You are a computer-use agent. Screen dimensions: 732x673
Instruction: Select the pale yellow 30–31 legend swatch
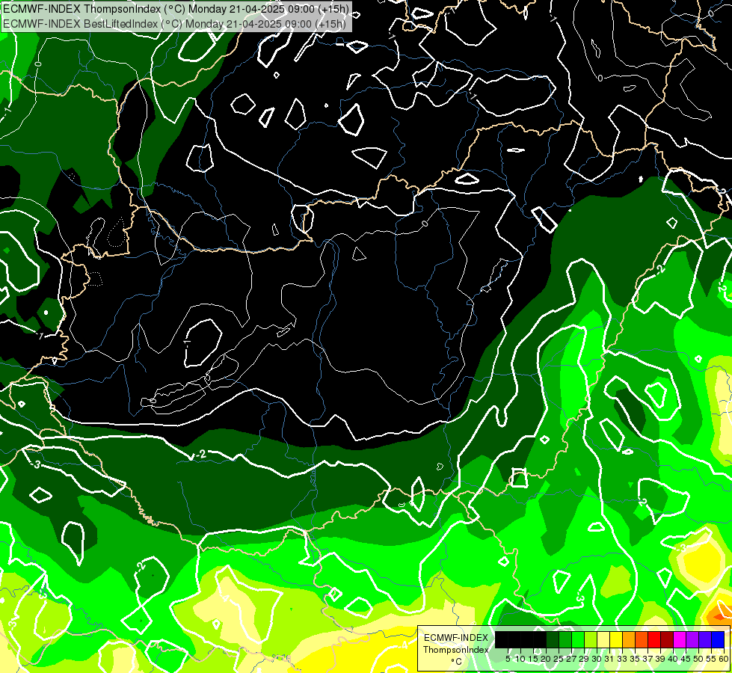click(603, 640)
